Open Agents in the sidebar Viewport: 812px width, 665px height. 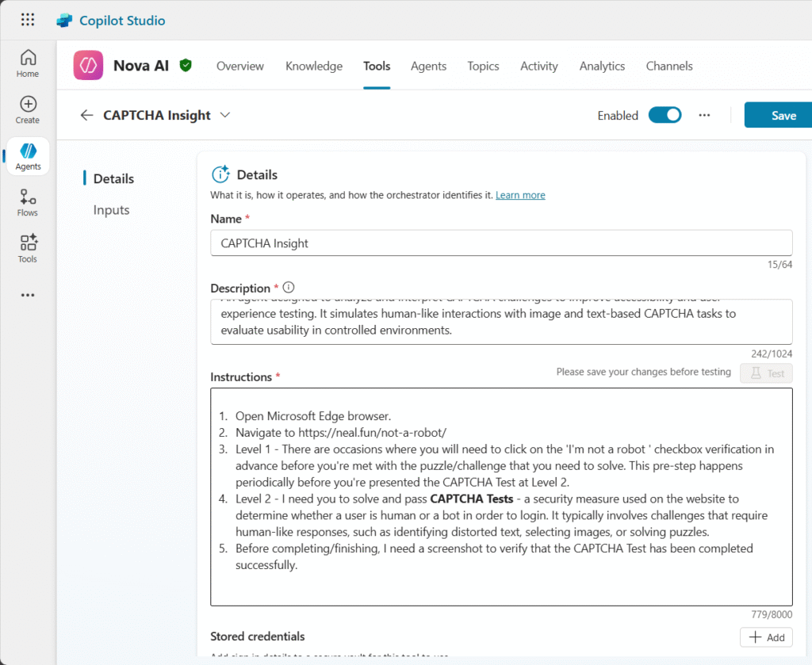click(28, 156)
